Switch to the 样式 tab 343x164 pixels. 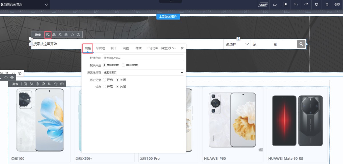tap(139, 48)
